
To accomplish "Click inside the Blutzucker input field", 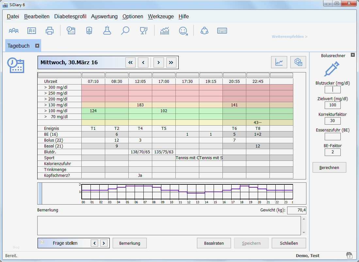I will click(332, 89).
